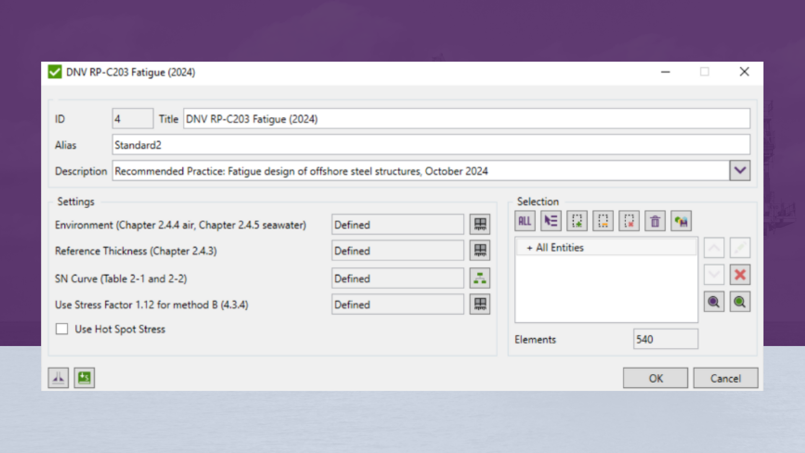The height and width of the screenshot is (453, 805).
Task: Click the move-up arrow beside entity list
Action: pos(714,248)
